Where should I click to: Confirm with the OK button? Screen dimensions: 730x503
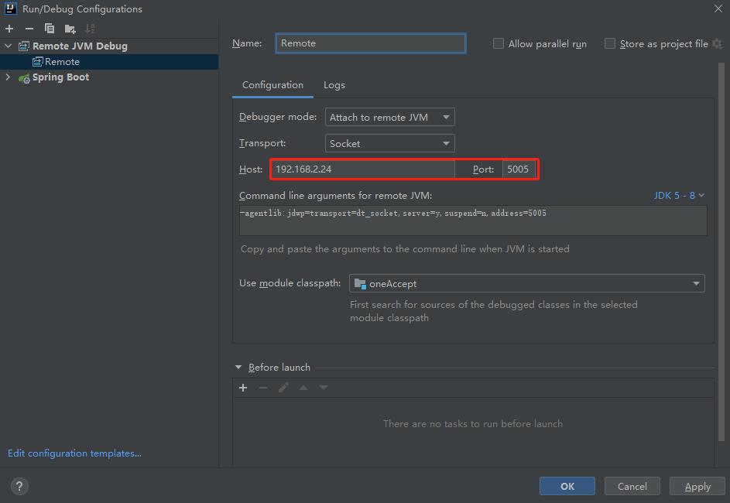pyautogui.click(x=567, y=486)
